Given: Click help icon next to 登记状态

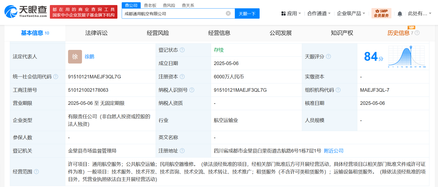Looking at the screenshot, I should (182, 50).
